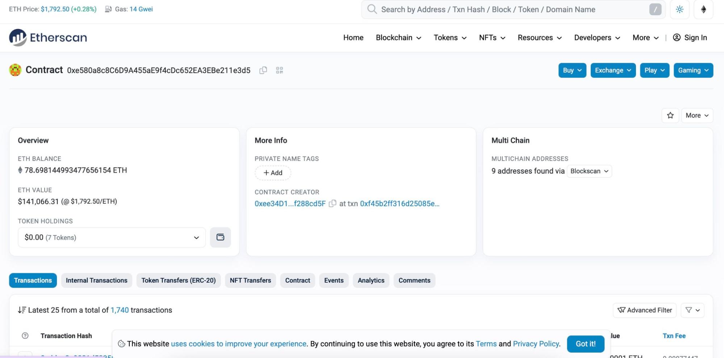Add the address to watchlist star
724x358 pixels.
(x=670, y=115)
